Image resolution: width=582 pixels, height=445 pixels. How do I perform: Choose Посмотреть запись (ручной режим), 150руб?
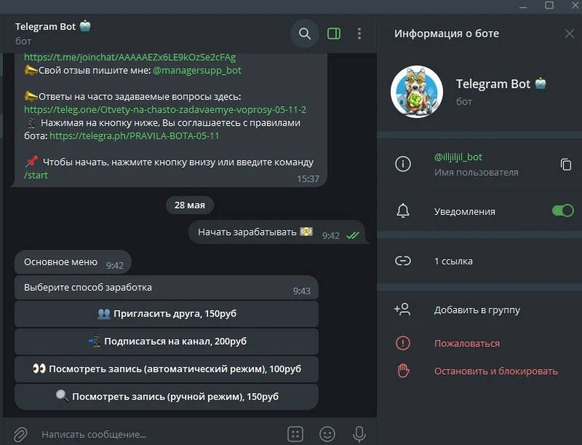click(x=167, y=397)
